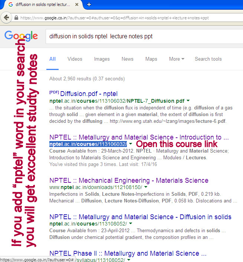Open NPTEL Metallurgy - Diffusion in solids link
Viewport: 243px width, 262px height.
point(140,217)
